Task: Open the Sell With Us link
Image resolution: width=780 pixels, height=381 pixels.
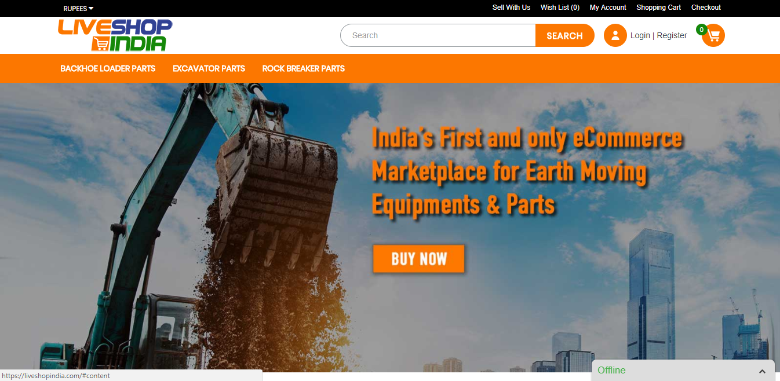Action: 511,8
